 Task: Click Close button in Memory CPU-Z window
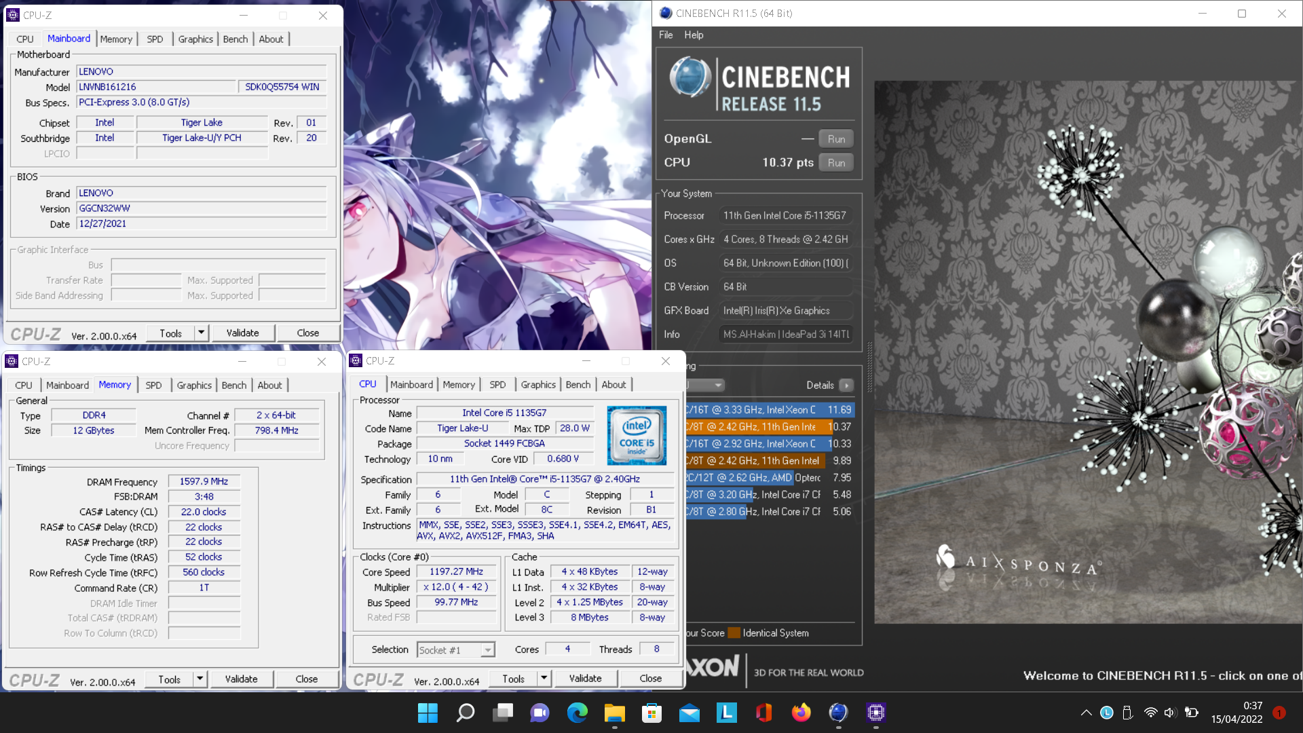point(306,679)
